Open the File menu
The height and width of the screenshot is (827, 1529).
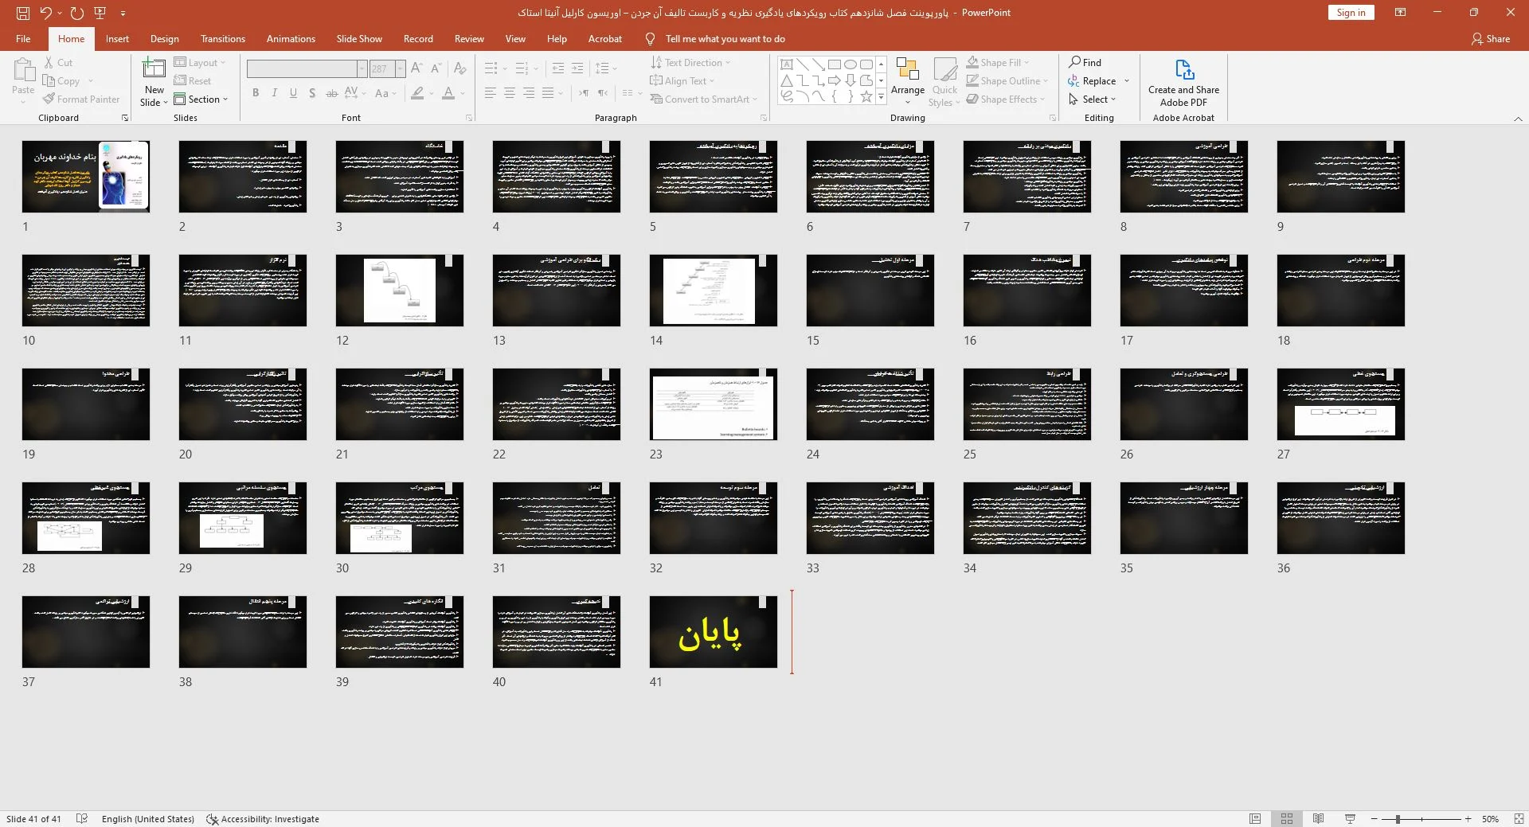(23, 38)
